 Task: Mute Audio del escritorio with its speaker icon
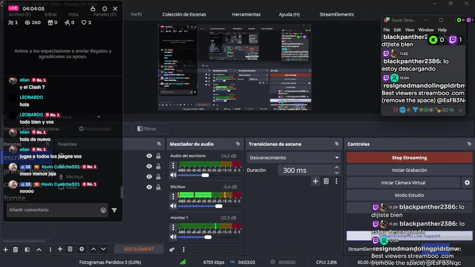coord(173,175)
